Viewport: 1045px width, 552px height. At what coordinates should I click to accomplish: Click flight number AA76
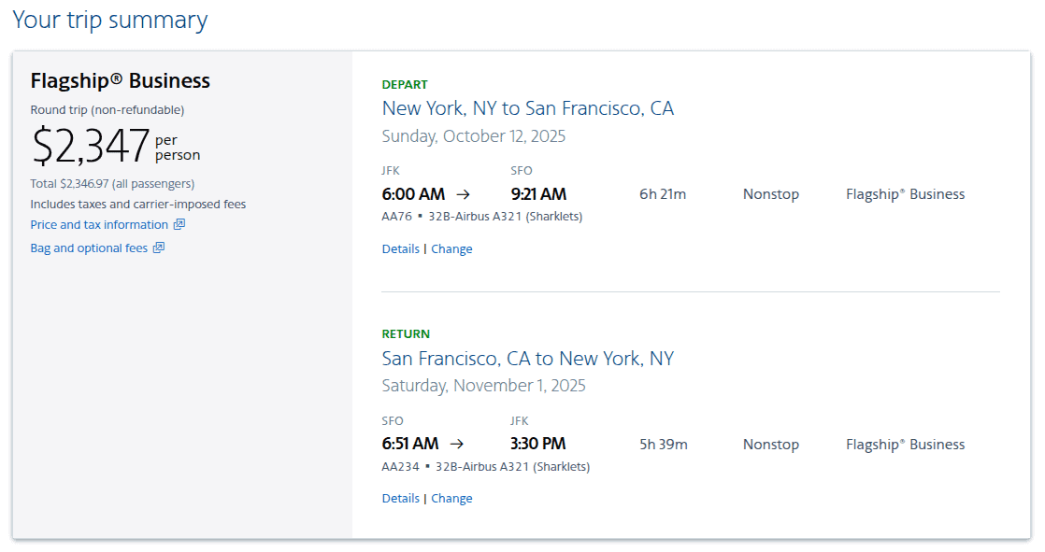(396, 216)
